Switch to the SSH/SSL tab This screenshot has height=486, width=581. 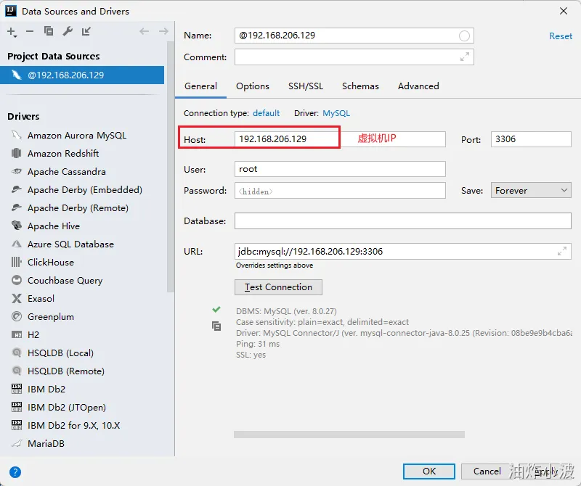(305, 86)
